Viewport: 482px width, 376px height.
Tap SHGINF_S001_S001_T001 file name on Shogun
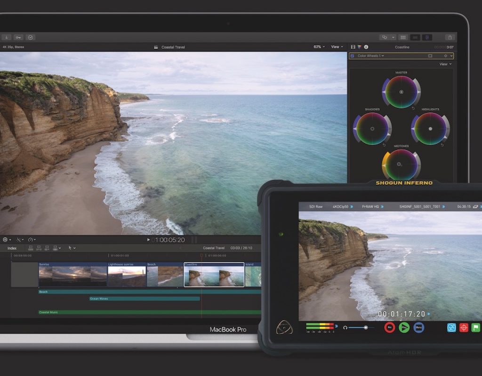[x=422, y=207]
